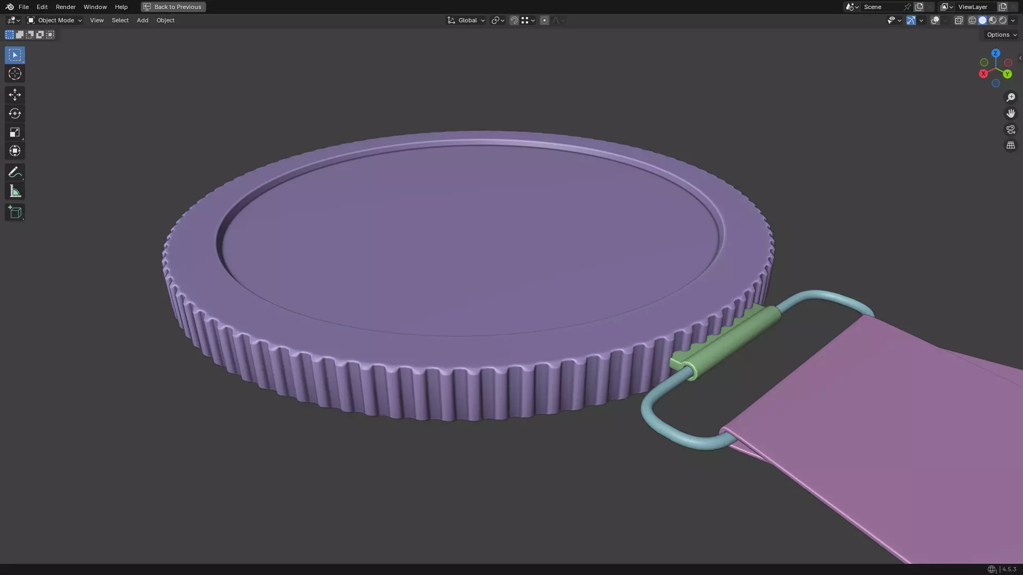1023x575 pixels.
Task: Select the 3D Cursor tool
Action: (14, 73)
